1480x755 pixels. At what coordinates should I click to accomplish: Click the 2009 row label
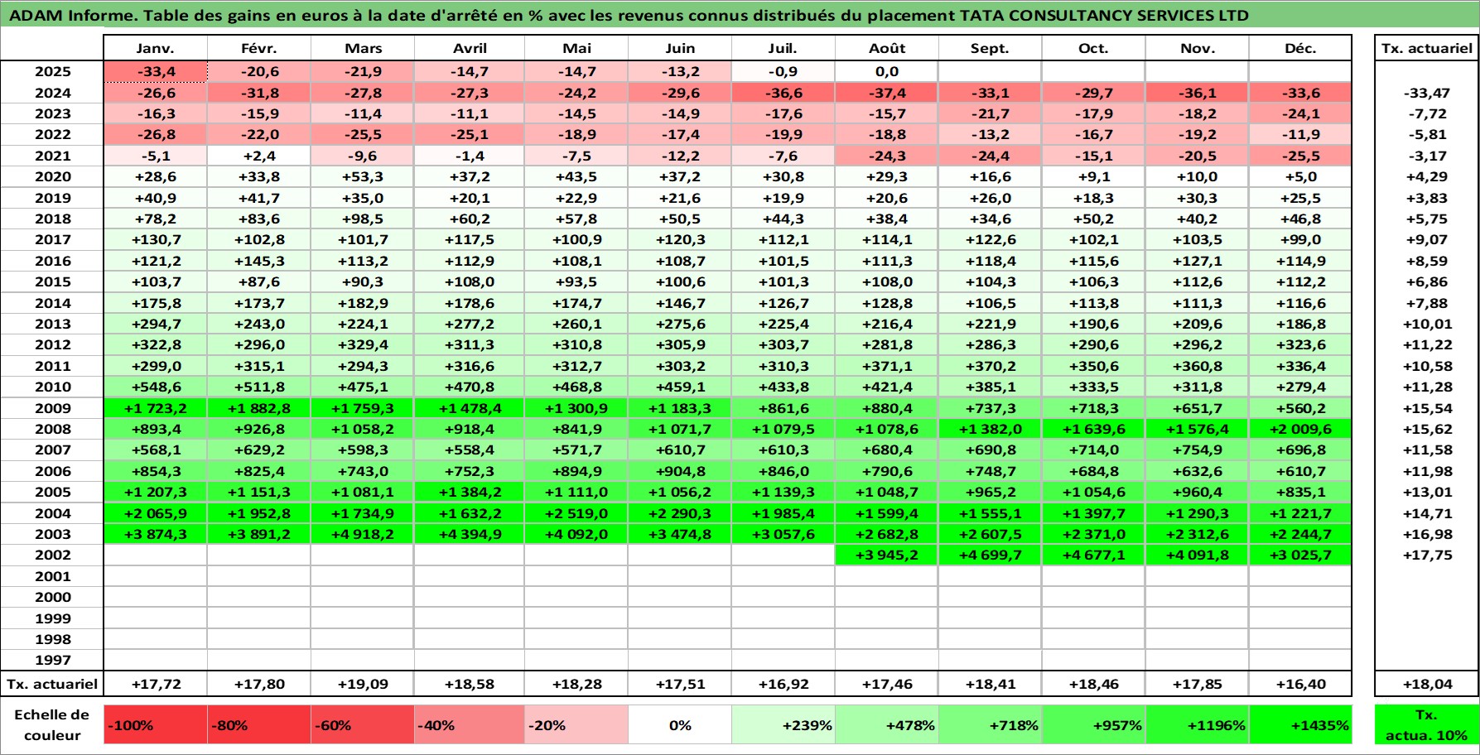52,408
